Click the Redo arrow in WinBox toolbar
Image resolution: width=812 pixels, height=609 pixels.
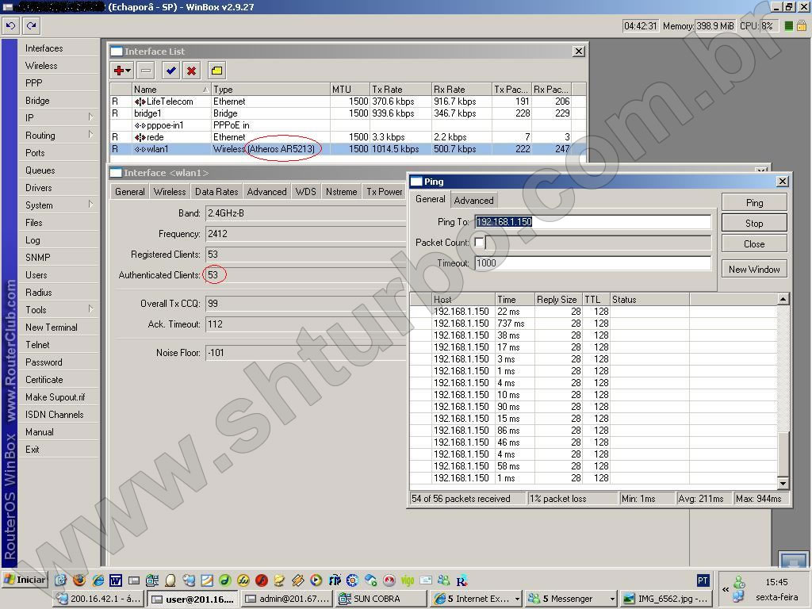click(x=32, y=25)
